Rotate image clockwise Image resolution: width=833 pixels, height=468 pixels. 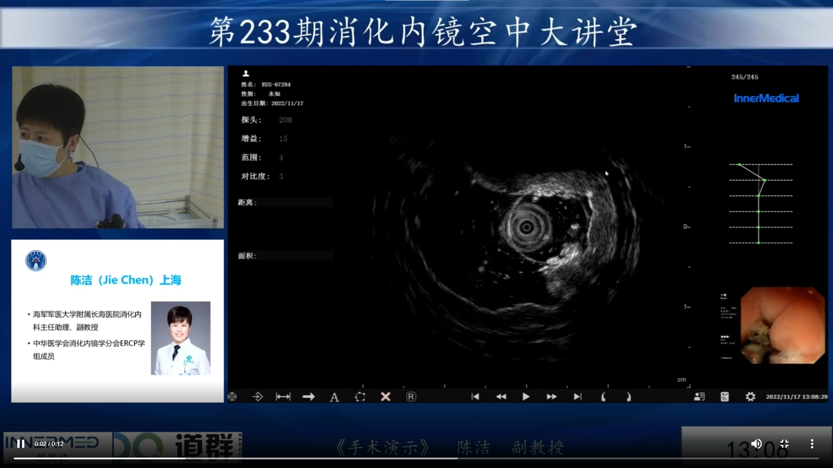click(629, 396)
